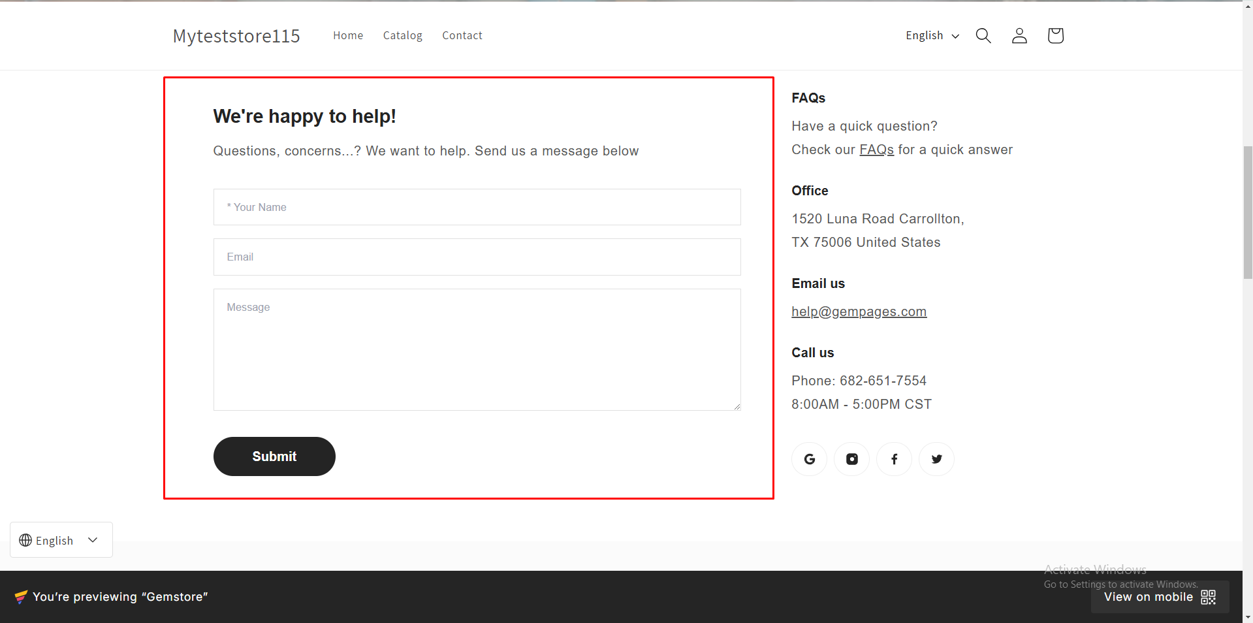Open the FAQs link
1253x623 pixels.
[x=877, y=150]
